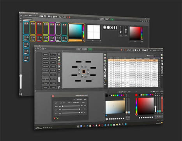Pick a shade in the front window's red picker
This screenshot has height=141, width=182.
tap(146, 106)
